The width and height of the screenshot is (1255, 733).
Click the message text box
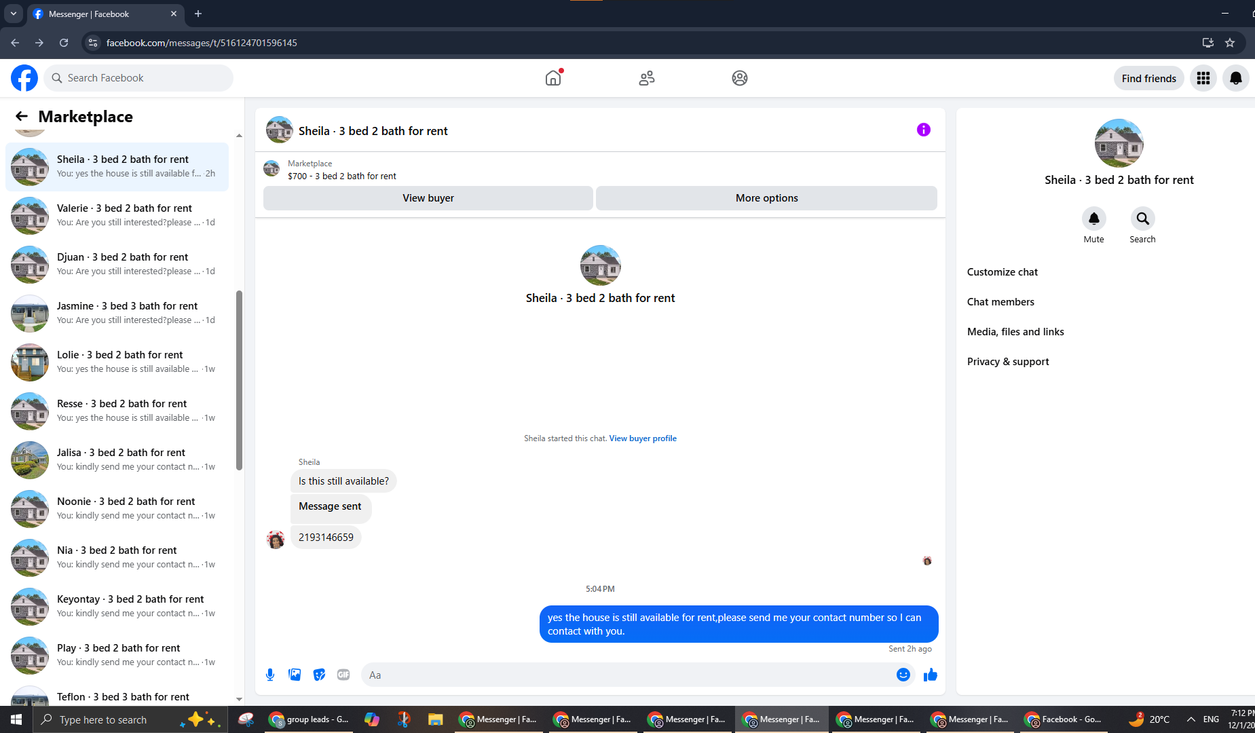point(628,675)
